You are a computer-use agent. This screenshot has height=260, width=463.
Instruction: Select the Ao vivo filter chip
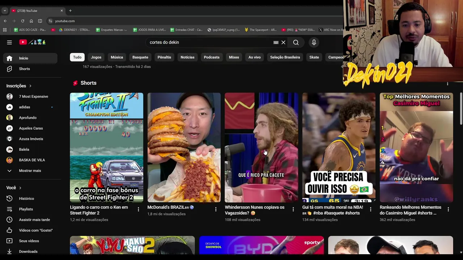(x=255, y=57)
